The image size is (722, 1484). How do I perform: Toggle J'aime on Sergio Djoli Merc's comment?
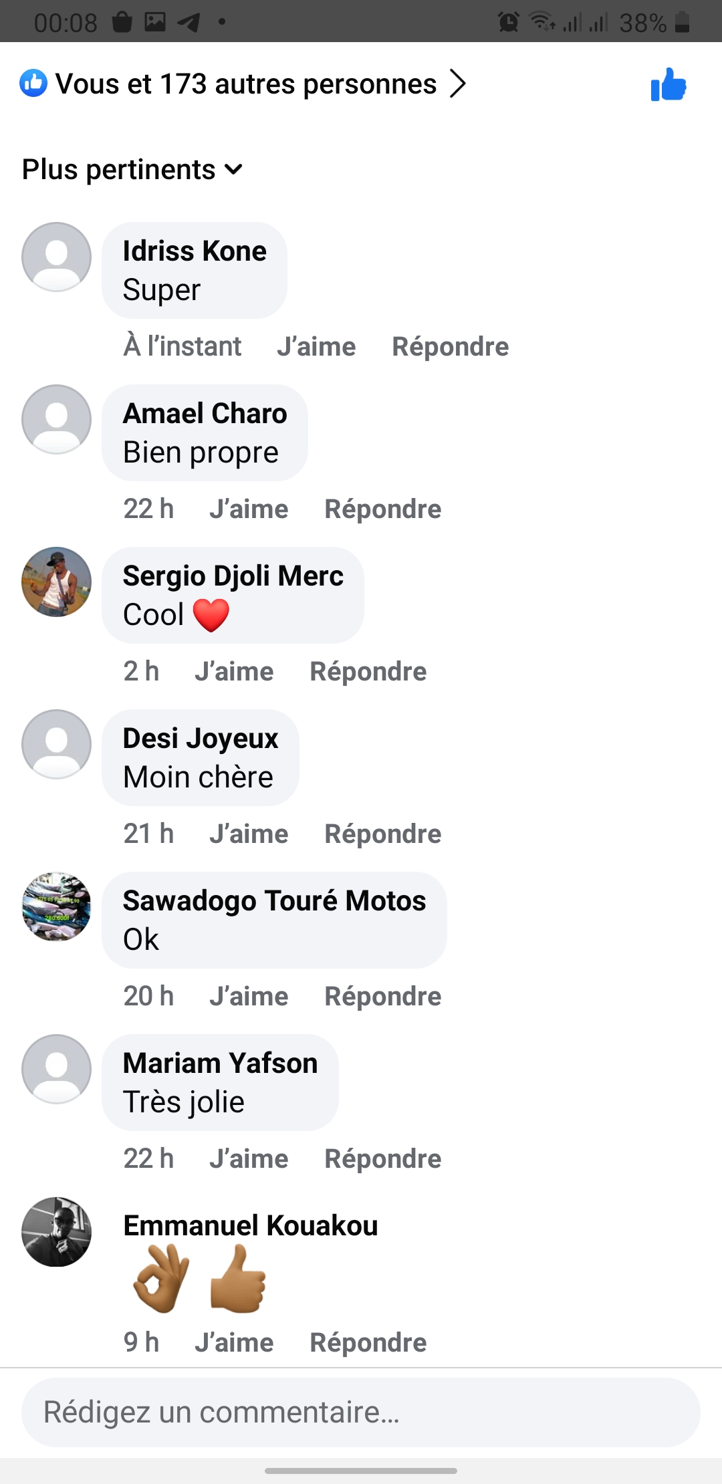(x=234, y=672)
